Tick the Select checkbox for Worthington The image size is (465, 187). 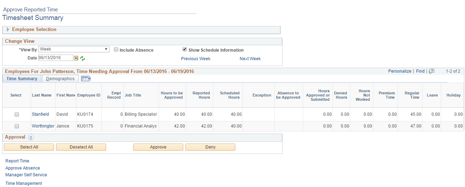16,126
